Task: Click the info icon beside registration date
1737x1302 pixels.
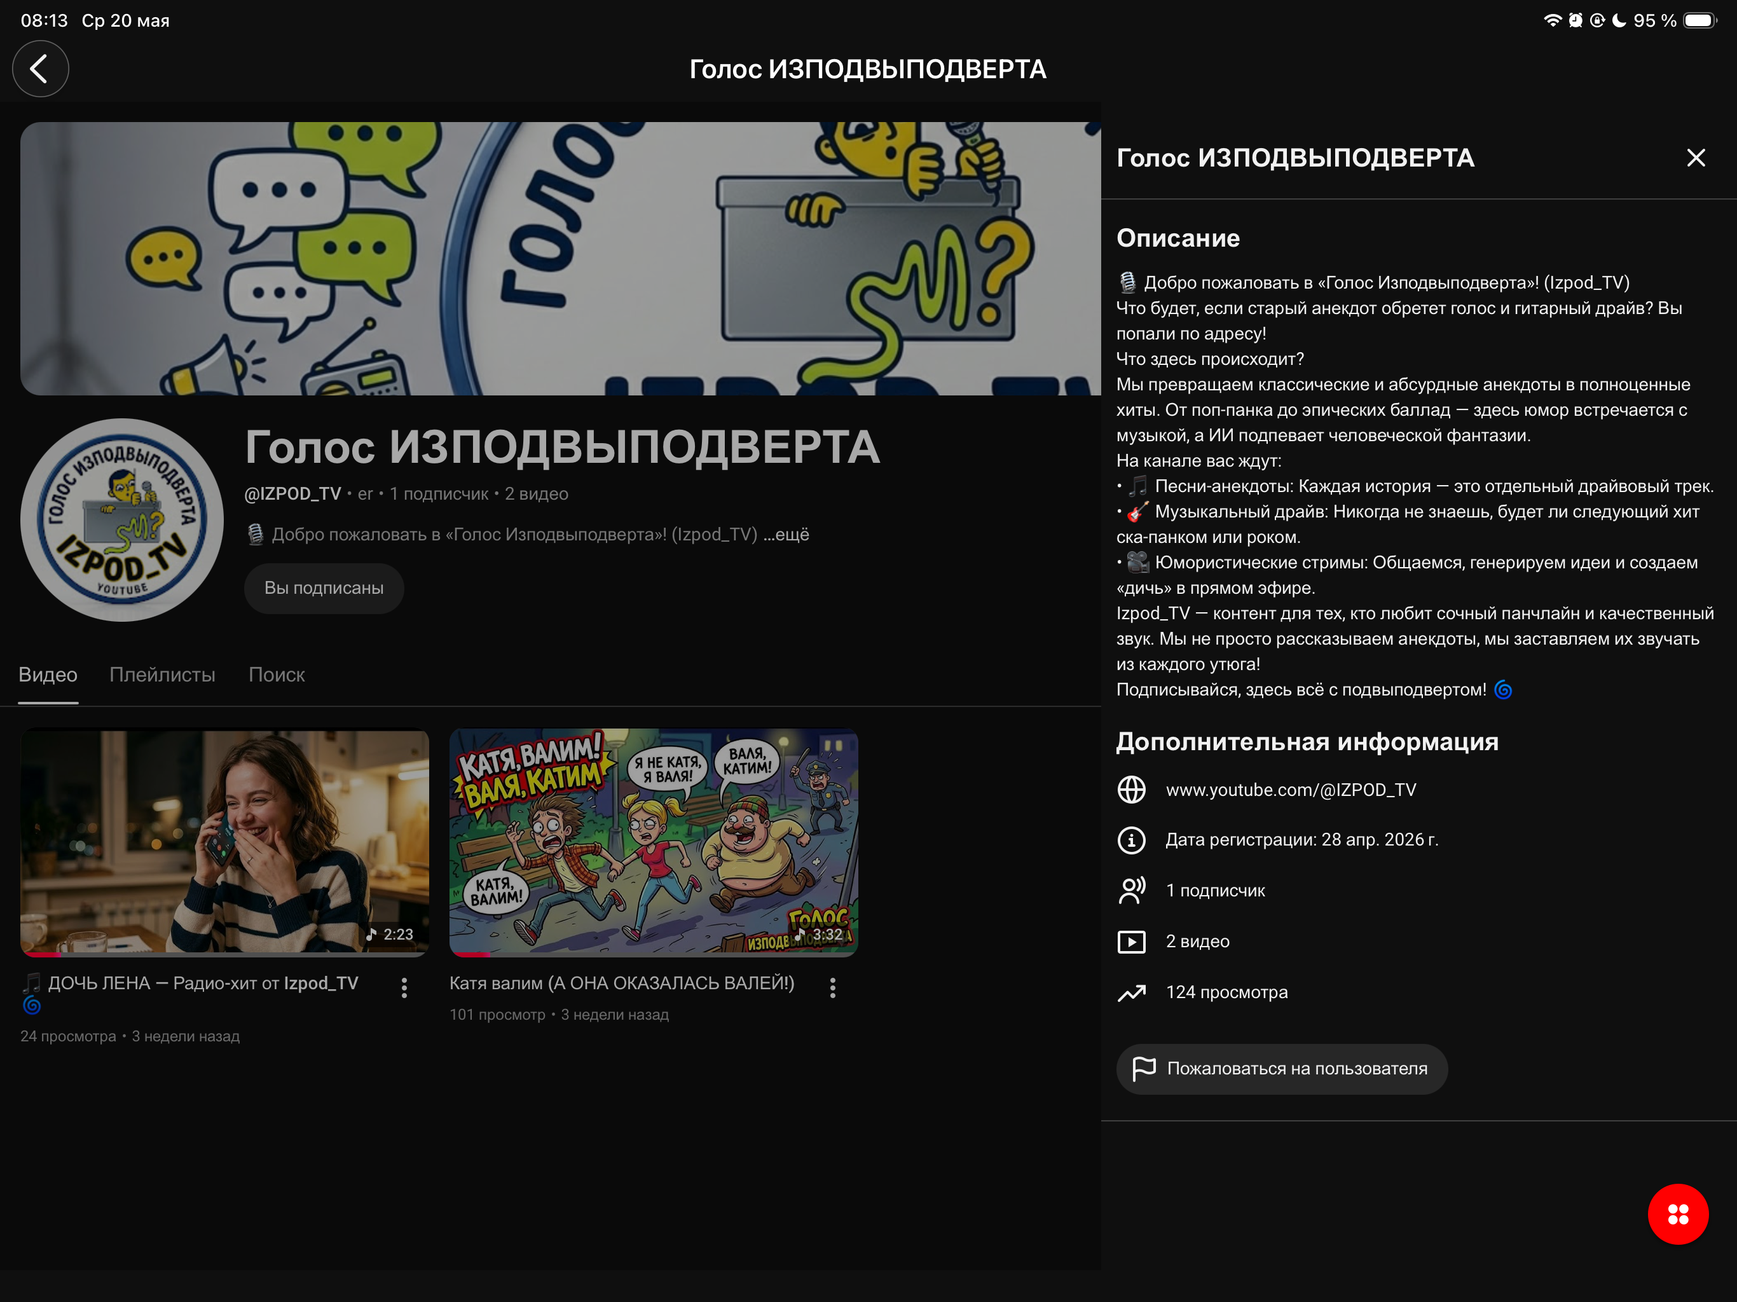Action: (x=1132, y=840)
